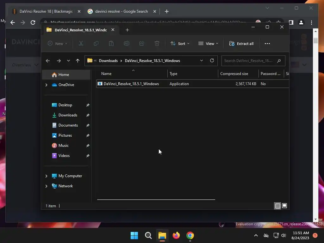Go back using Explorer back arrow
Viewport: 324px width, 243px height.
tap(48, 60)
